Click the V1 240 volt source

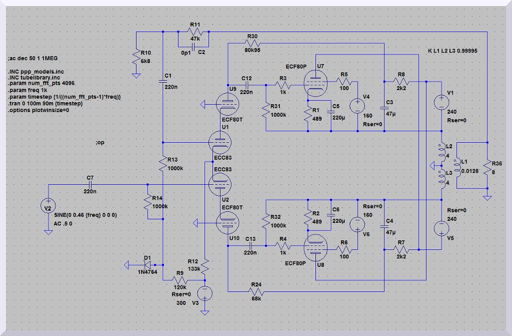coord(441,103)
